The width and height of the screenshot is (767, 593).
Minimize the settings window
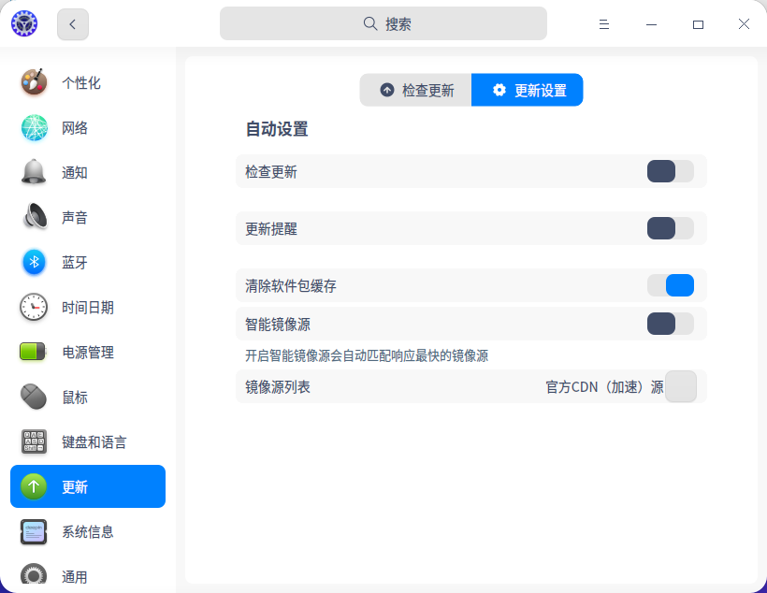651,24
